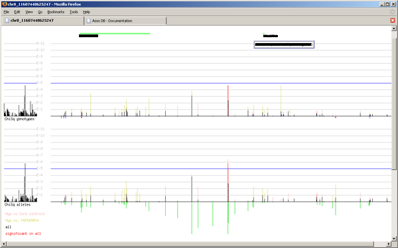
Task: Open the View menu
Action: 29,12
